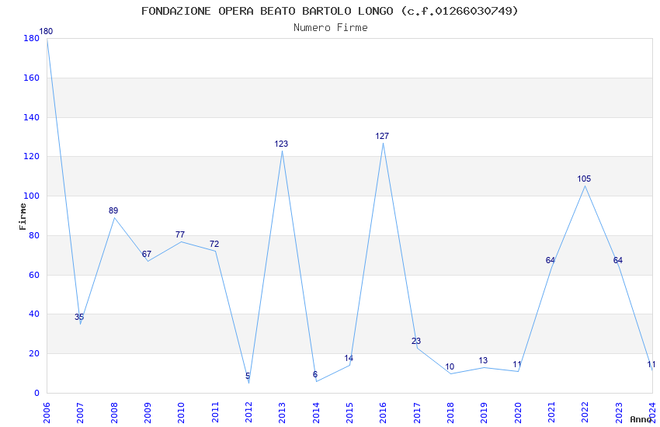This screenshot has width=660, height=427.
Task: Click the y-axis tick label 60
Action: (34, 275)
